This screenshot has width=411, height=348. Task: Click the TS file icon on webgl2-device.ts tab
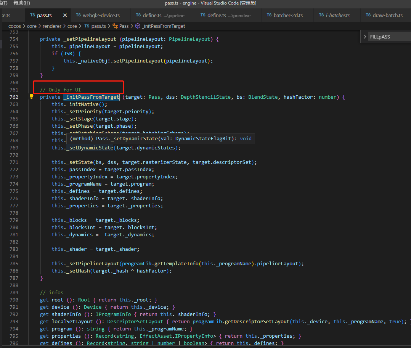point(78,15)
